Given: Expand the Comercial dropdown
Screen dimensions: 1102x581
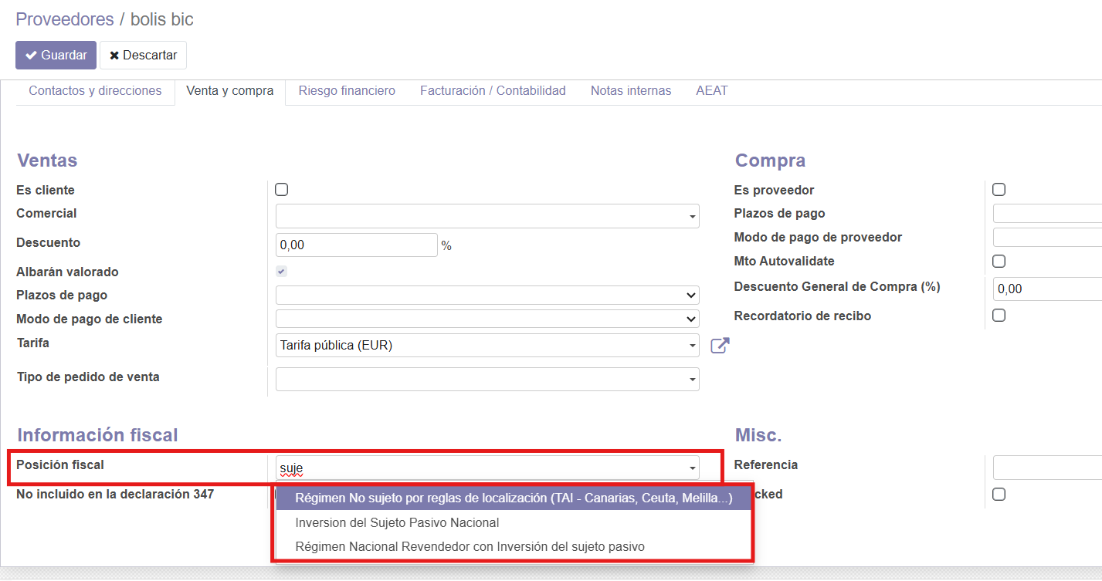Looking at the screenshot, I should (x=487, y=216).
